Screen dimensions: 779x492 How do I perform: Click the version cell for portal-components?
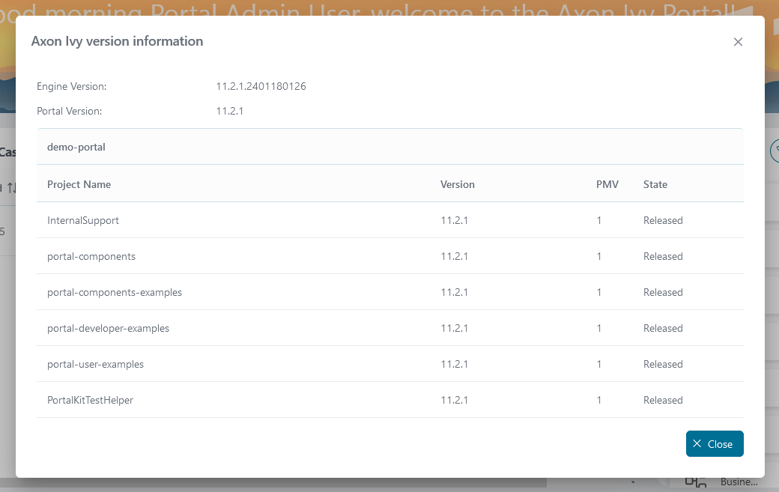click(454, 257)
